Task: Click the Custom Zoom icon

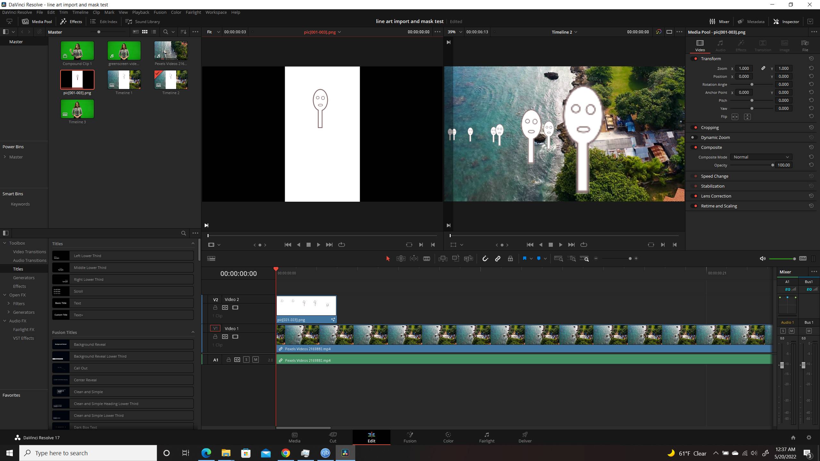Action: pos(585,259)
